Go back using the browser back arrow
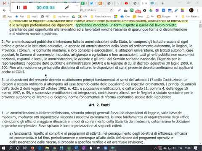Screen dimensions: 202x151 (4, 10)
